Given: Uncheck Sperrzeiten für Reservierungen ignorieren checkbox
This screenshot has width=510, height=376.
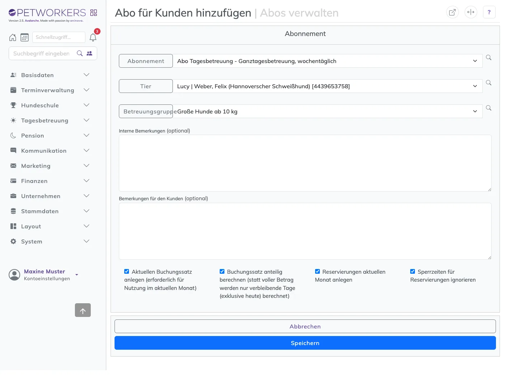Looking at the screenshot, I should pos(413,272).
